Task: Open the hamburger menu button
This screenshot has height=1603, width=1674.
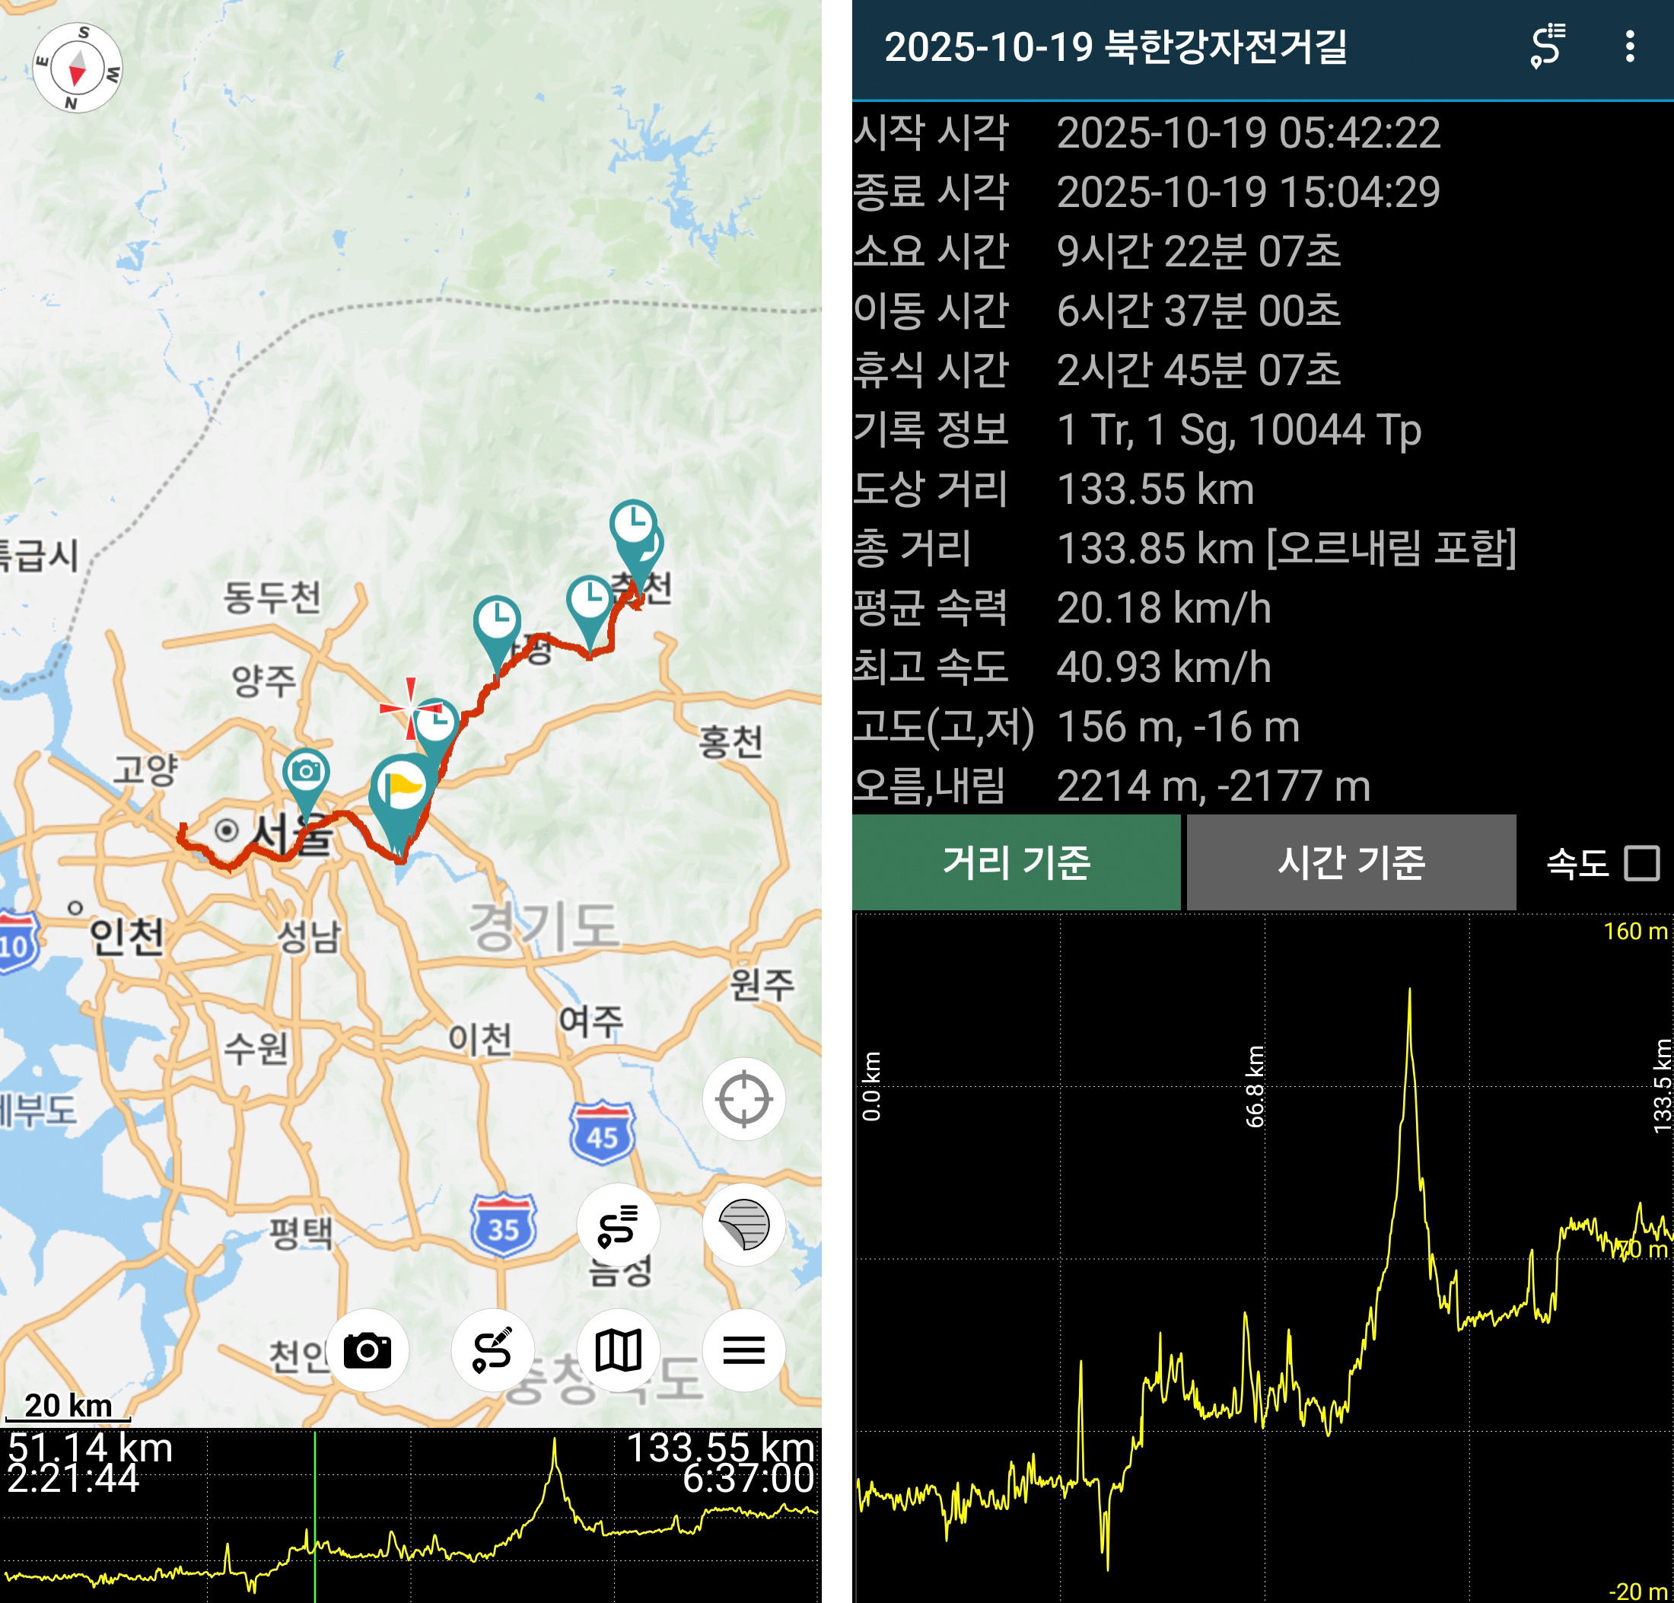Action: point(743,1350)
